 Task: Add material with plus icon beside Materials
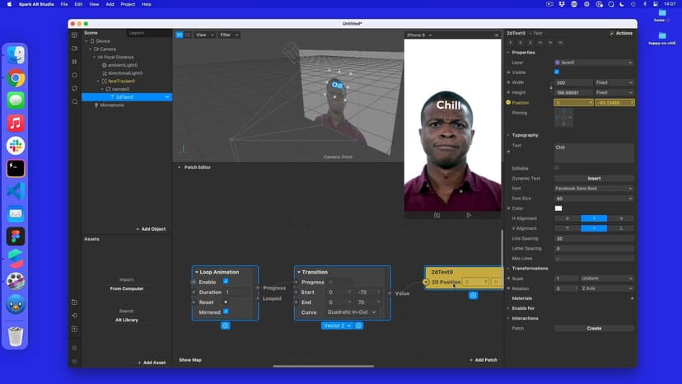[x=632, y=298]
